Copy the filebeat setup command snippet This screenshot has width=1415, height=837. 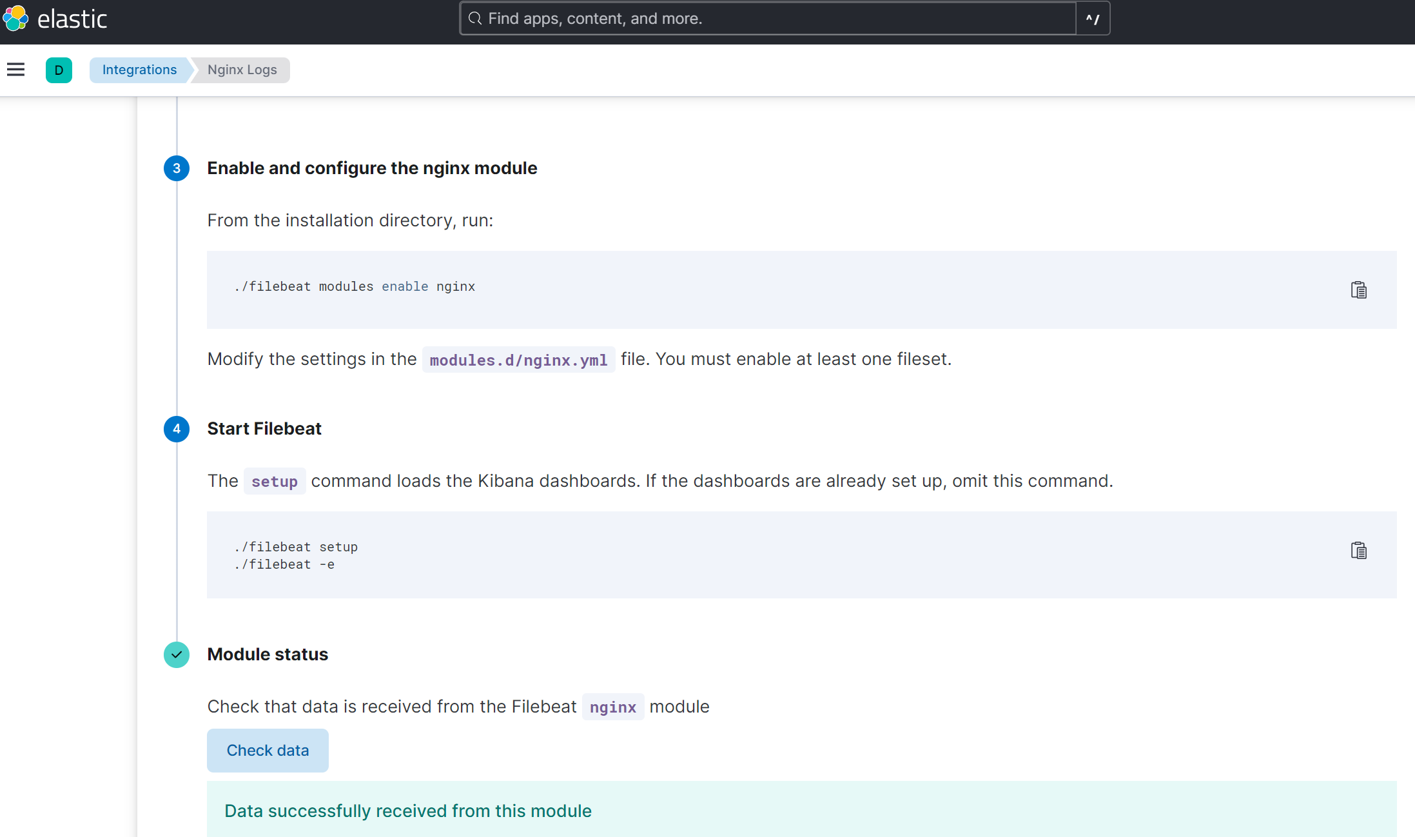pos(1358,550)
